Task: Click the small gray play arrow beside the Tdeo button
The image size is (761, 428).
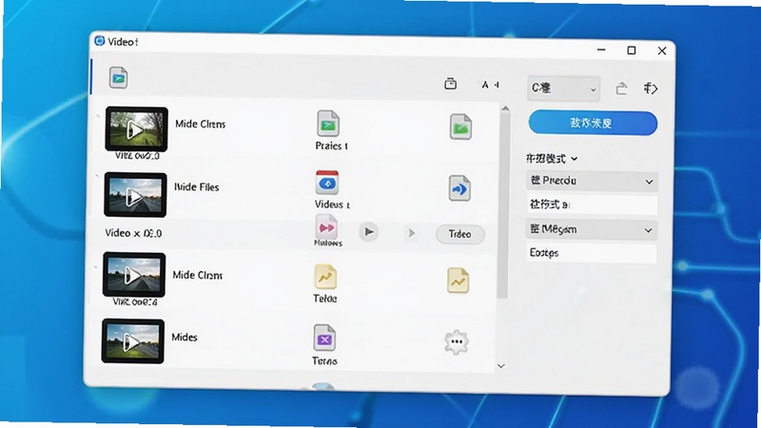Action: pyautogui.click(x=412, y=233)
